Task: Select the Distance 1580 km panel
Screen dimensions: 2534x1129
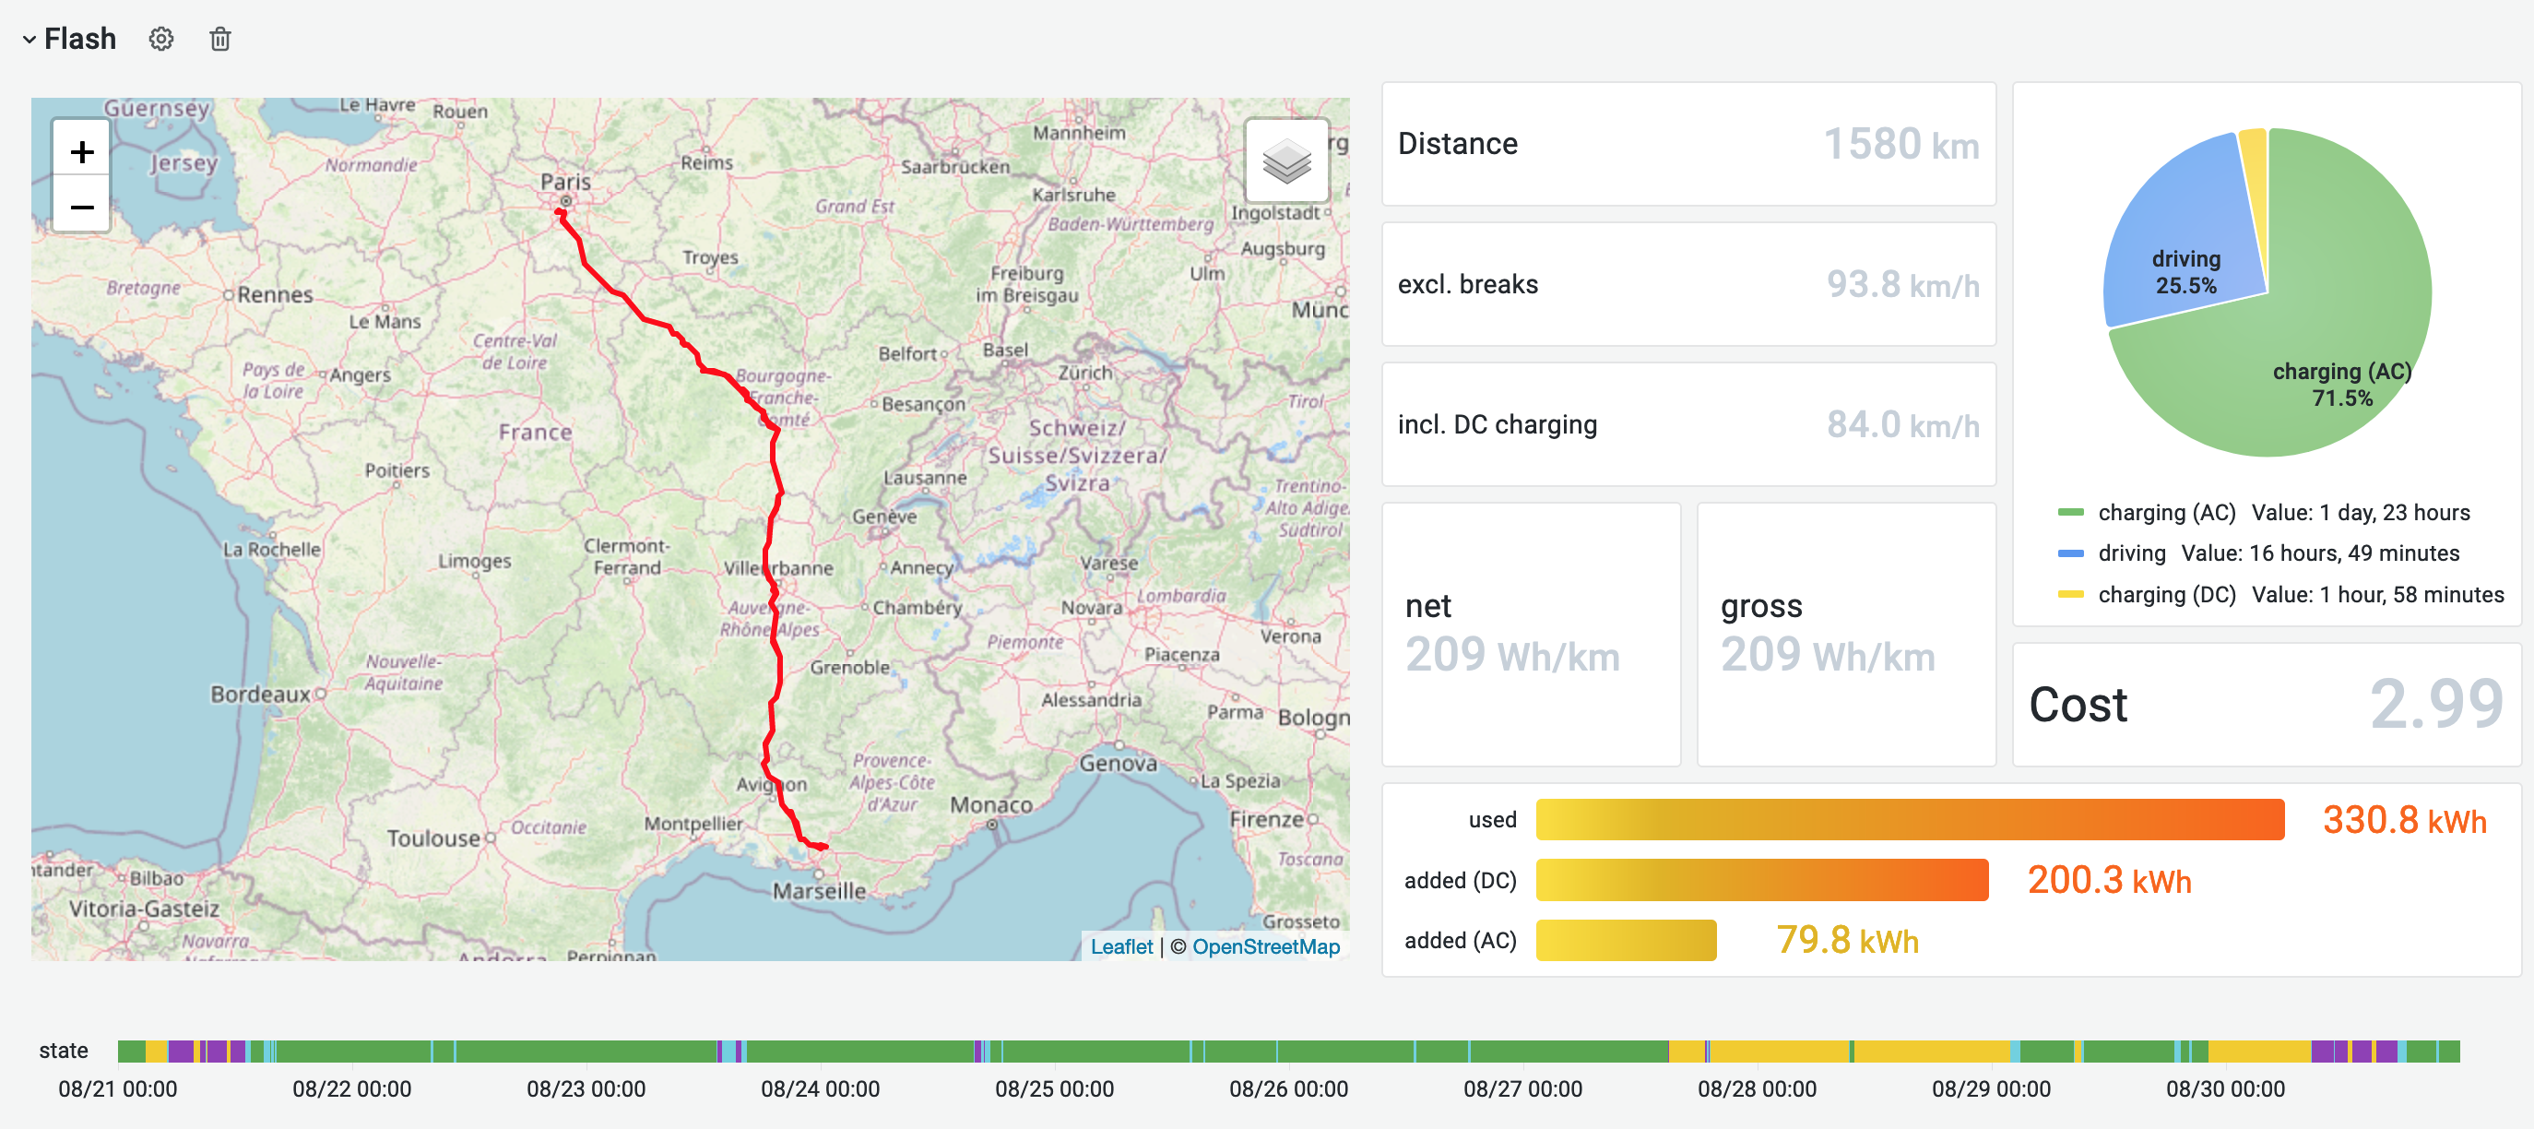Action: [x=1688, y=144]
